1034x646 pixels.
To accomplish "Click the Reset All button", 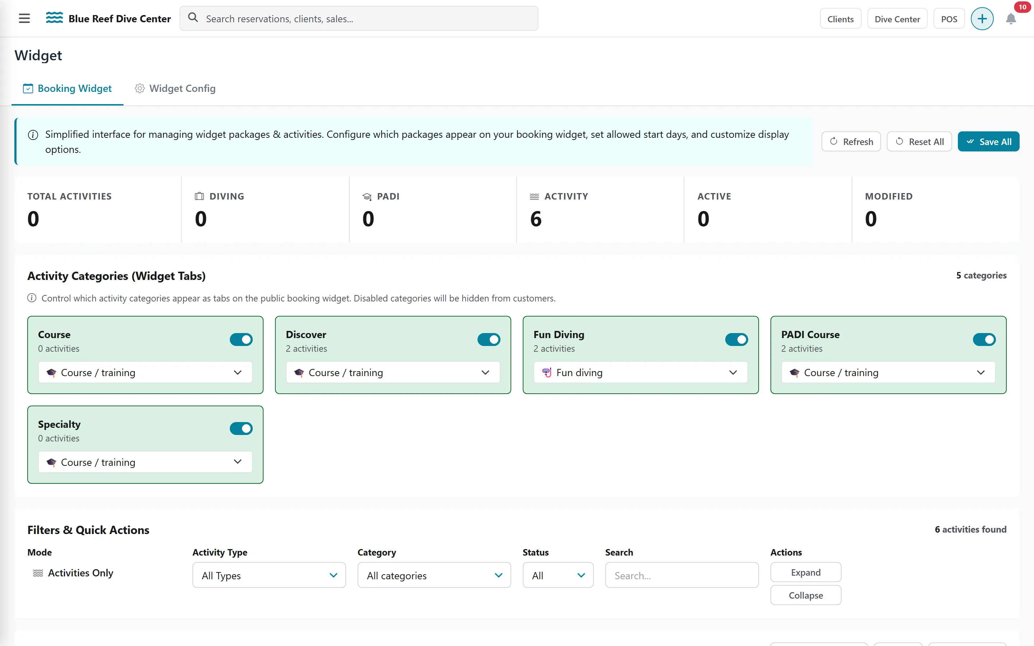I will tap(919, 141).
